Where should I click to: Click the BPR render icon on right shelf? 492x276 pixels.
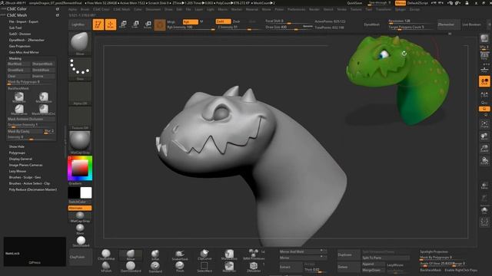tap(484, 39)
